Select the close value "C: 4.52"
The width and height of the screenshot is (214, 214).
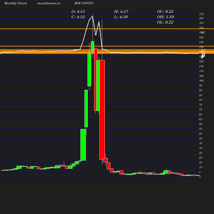(x=78, y=17)
